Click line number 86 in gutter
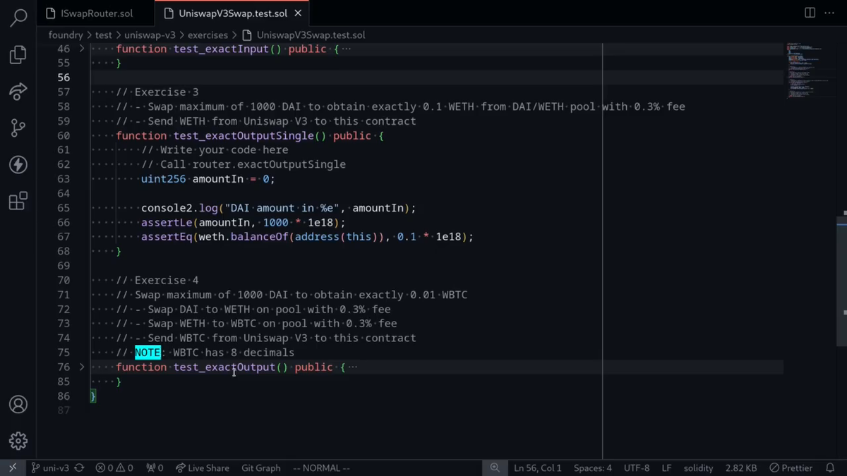The height and width of the screenshot is (476, 847). 64,396
